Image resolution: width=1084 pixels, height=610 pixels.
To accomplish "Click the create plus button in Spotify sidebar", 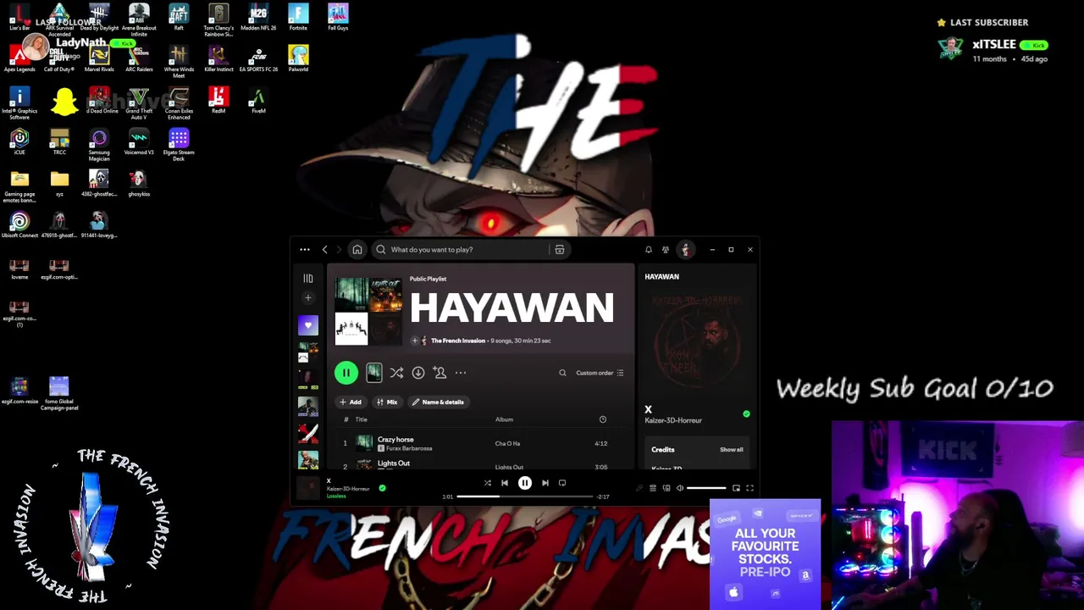I will pyautogui.click(x=308, y=298).
